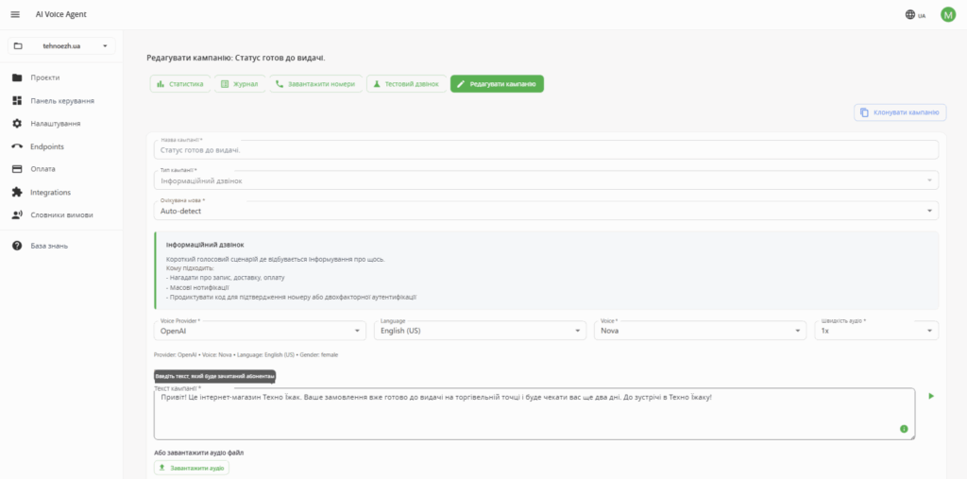Viewport: 967px width, 479px height.
Task: Open the hamburger menu icon
Action: pos(15,14)
